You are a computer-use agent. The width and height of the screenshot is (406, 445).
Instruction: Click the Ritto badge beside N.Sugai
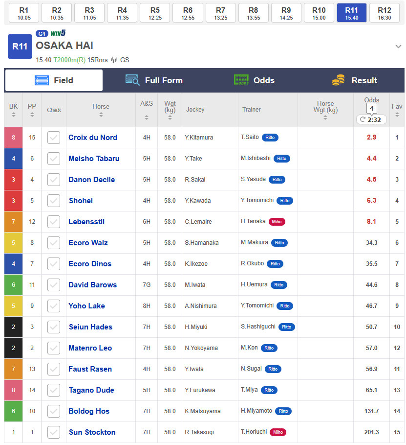click(273, 369)
